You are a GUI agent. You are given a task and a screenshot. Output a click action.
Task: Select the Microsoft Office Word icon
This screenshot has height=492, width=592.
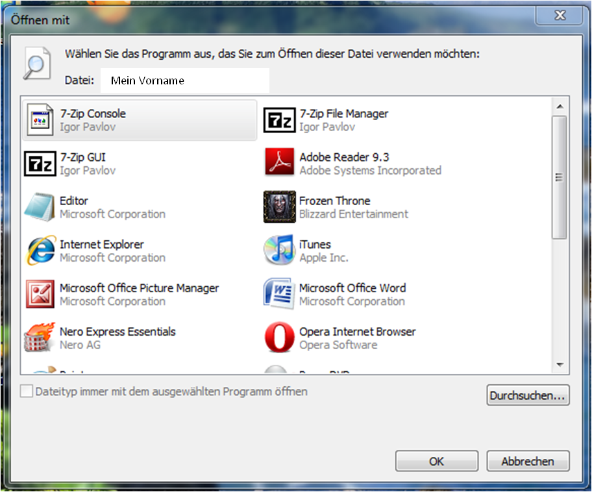(x=279, y=294)
